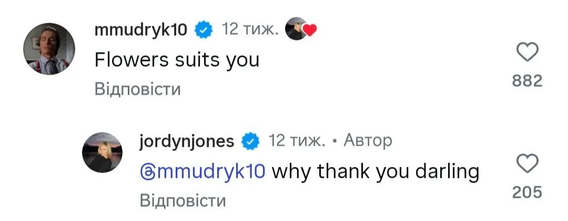Screen dimensions: 568x221
Task: Click the Автор label beside jordynjones
Action: (x=368, y=140)
